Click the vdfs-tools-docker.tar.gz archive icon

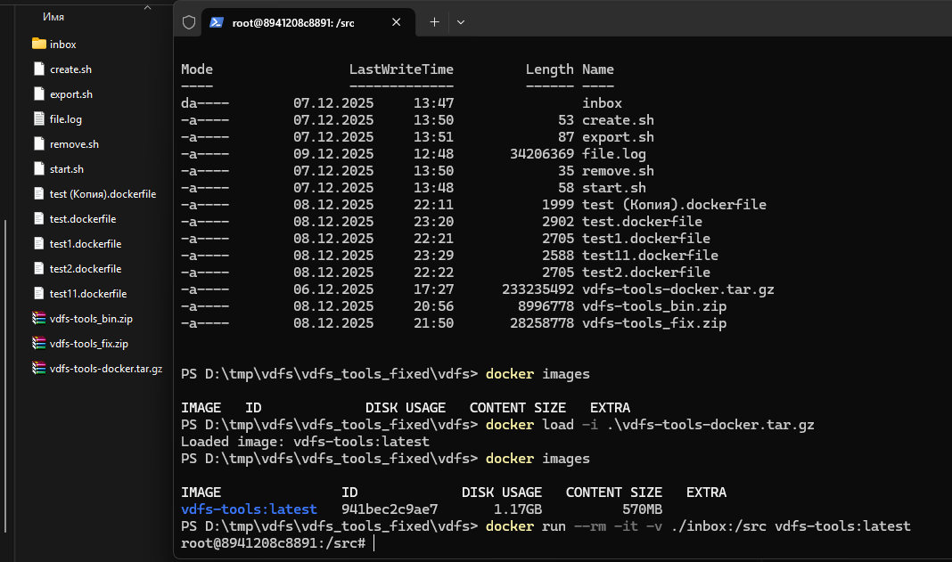(x=39, y=367)
